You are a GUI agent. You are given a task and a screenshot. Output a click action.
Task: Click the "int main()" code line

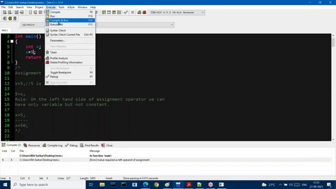pos(28,36)
